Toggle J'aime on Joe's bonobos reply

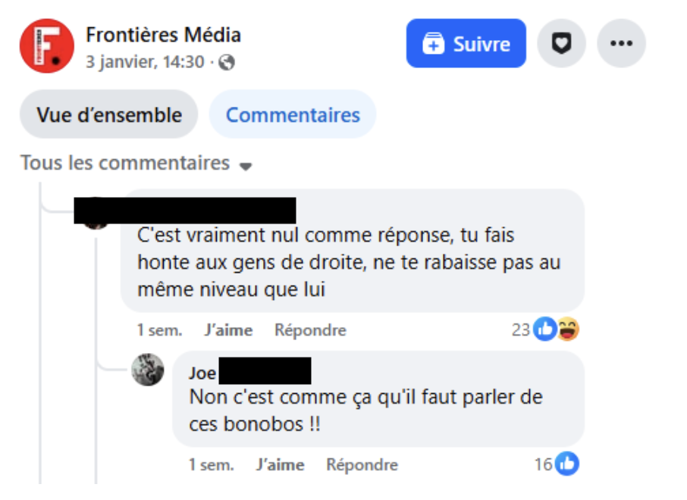(x=280, y=464)
